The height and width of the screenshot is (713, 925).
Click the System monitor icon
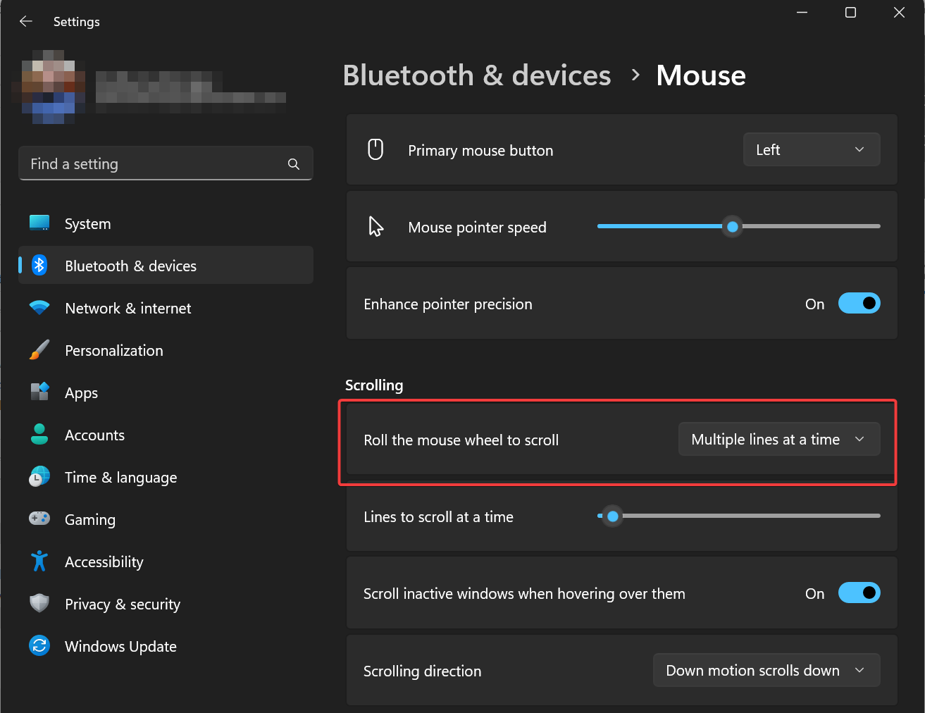point(39,223)
